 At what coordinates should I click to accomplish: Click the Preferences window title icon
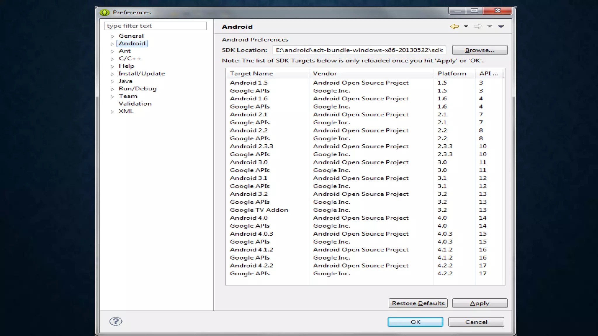click(104, 13)
